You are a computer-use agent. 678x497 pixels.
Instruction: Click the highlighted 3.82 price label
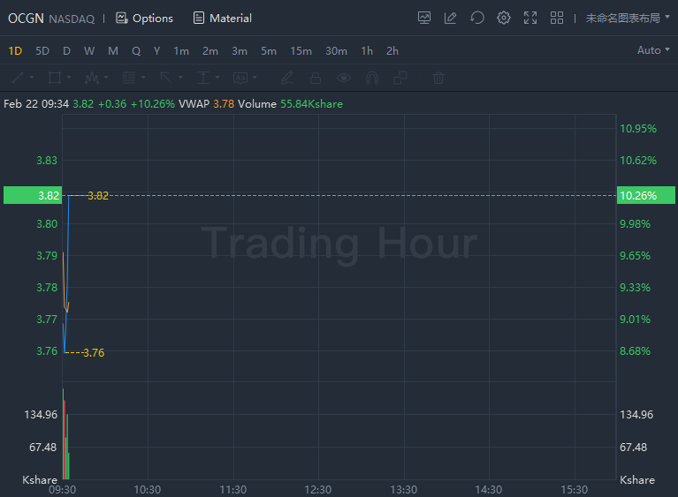(x=33, y=195)
